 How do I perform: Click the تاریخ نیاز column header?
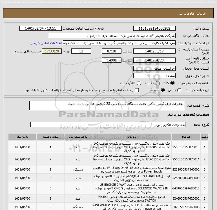pos(22,137)
